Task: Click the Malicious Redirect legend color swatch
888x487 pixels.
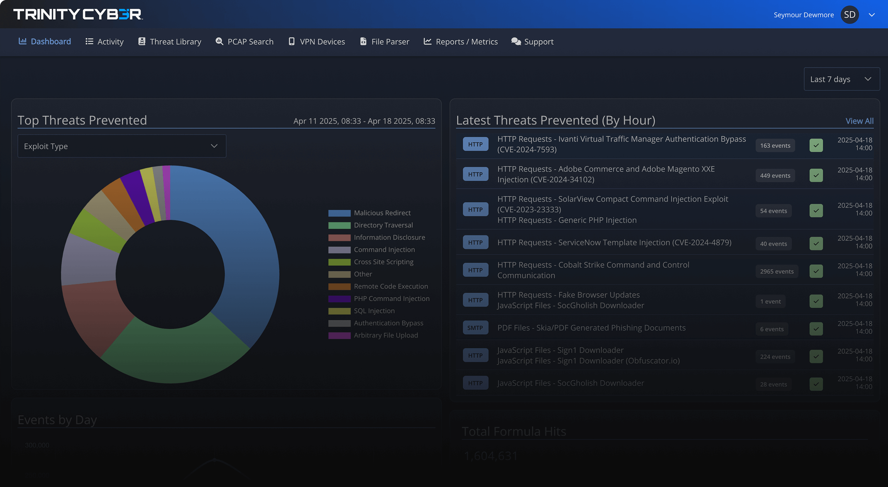Action: (339, 213)
